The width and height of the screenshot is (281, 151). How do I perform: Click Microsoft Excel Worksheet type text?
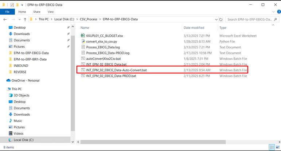click(x=238, y=36)
